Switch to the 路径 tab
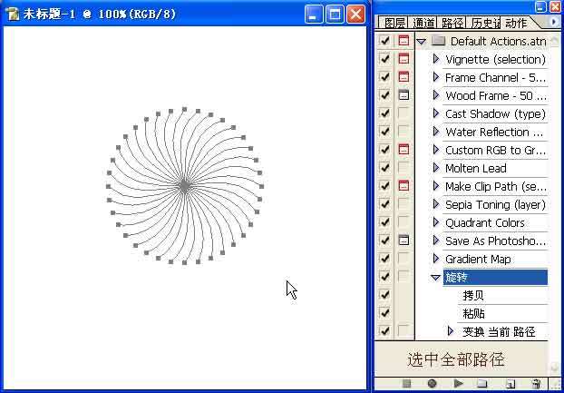 [452, 23]
